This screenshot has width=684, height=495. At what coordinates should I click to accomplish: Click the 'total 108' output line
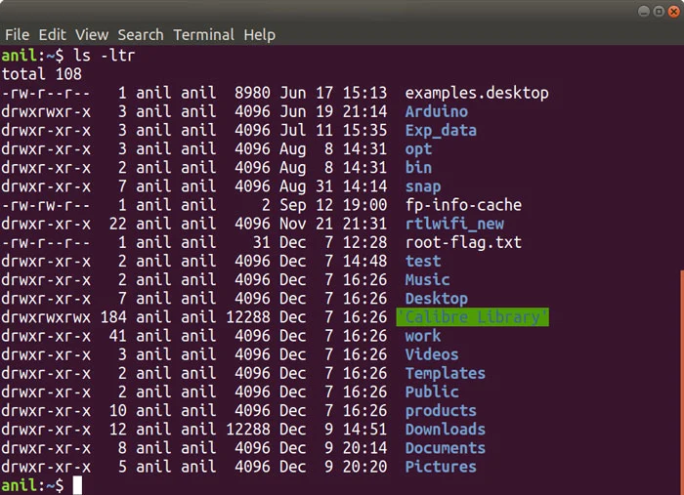tap(42, 74)
